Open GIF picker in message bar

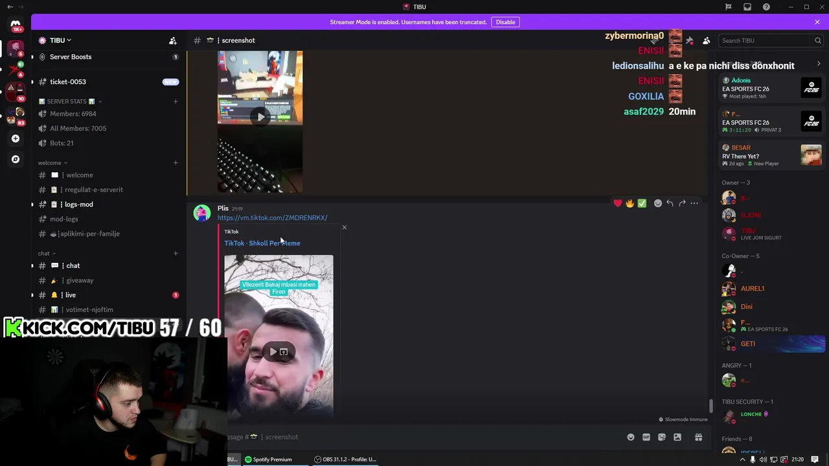(x=646, y=437)
